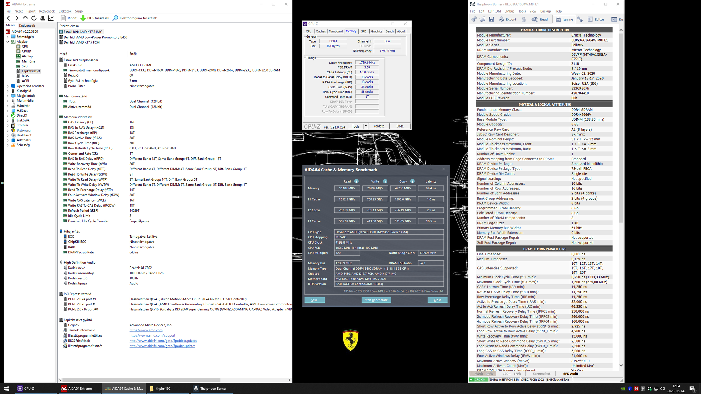Click the Riport document icon in AIDA64 toolbar

(x=63, y=18)
